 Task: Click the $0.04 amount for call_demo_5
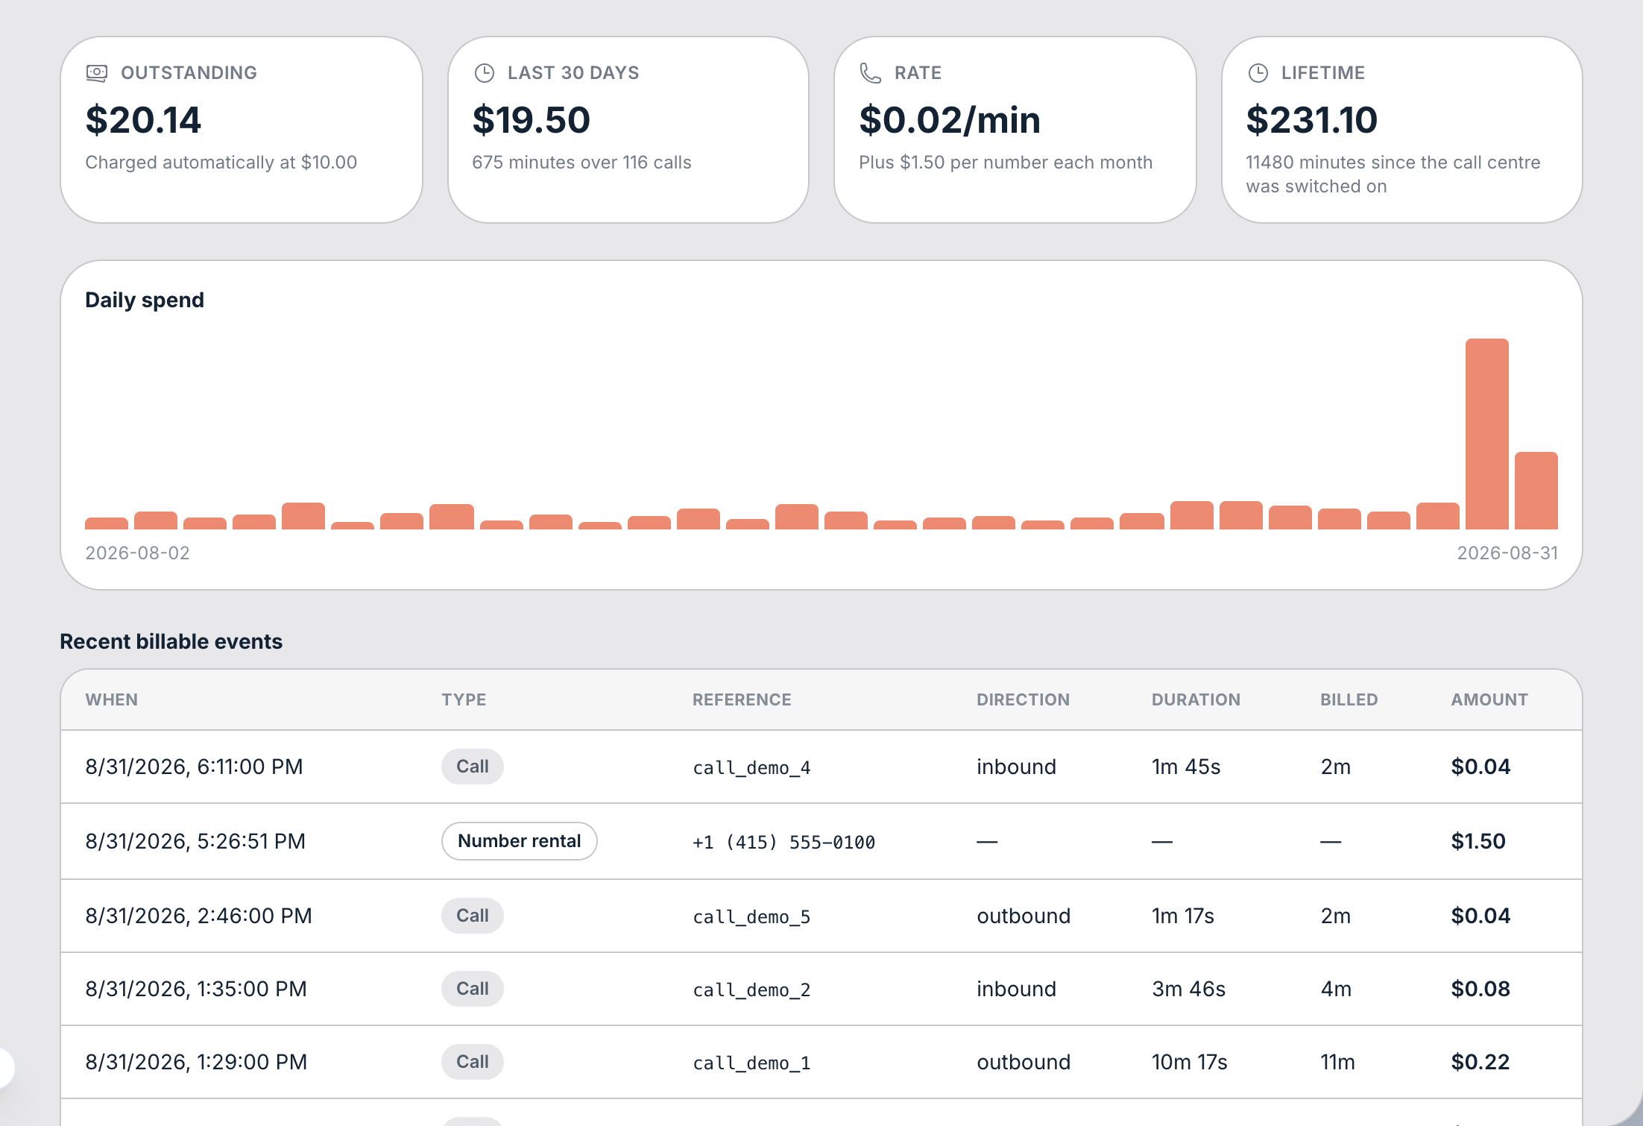tap(1480, 916)
